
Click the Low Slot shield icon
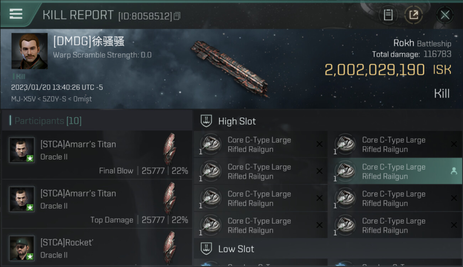click(x=206, y=248)
